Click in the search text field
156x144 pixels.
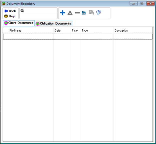[x=40, y=11]
